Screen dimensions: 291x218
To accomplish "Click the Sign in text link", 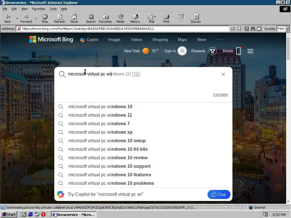I will 170,51.
